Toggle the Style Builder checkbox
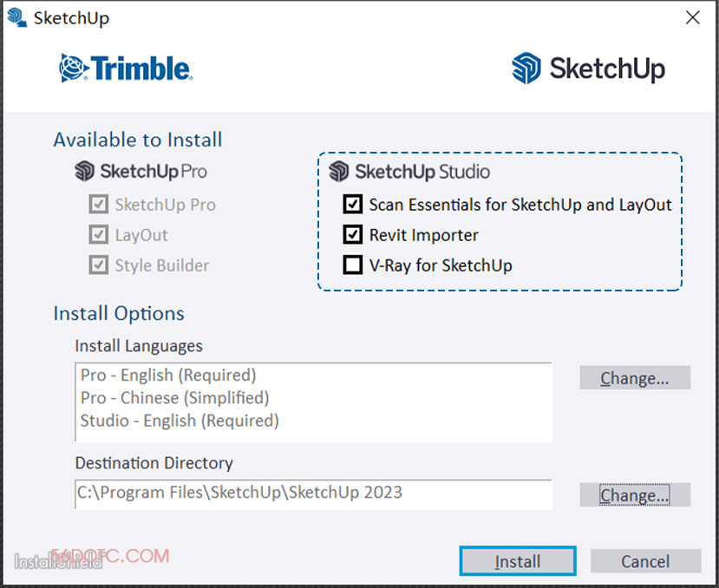 (98, 265)
